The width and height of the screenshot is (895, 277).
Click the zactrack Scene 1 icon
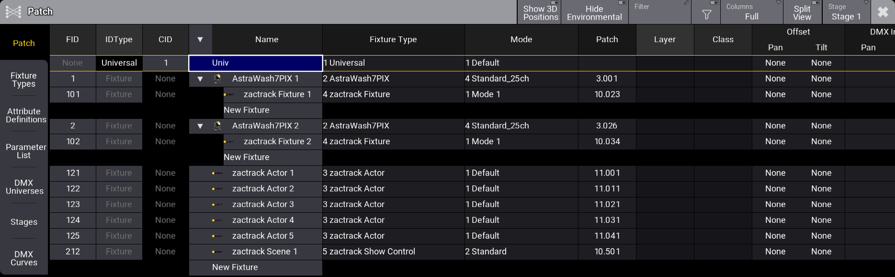(217, 252)
